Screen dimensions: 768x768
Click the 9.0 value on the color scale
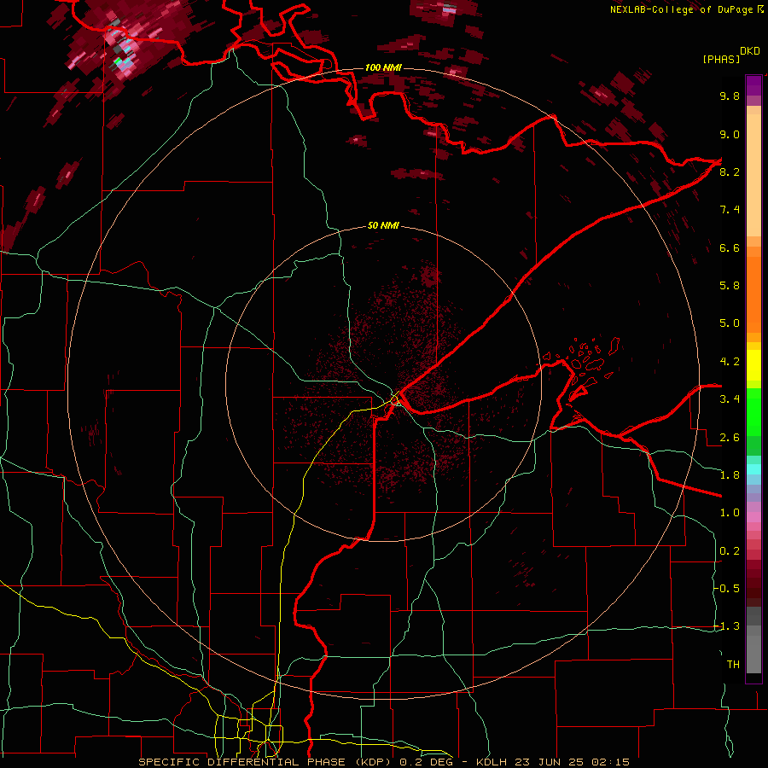click(730, 134)
